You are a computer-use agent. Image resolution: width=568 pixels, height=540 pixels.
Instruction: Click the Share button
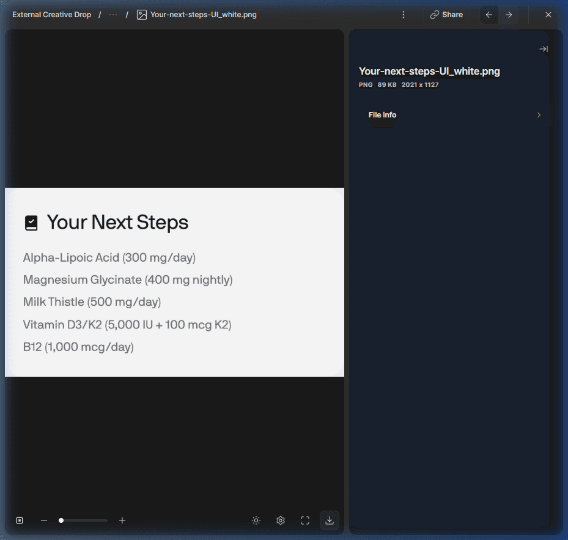446,15
